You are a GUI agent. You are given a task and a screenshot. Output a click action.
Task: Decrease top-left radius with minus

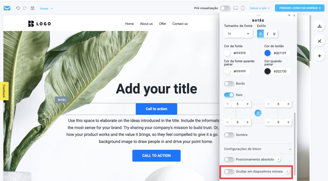click(228, 104)
